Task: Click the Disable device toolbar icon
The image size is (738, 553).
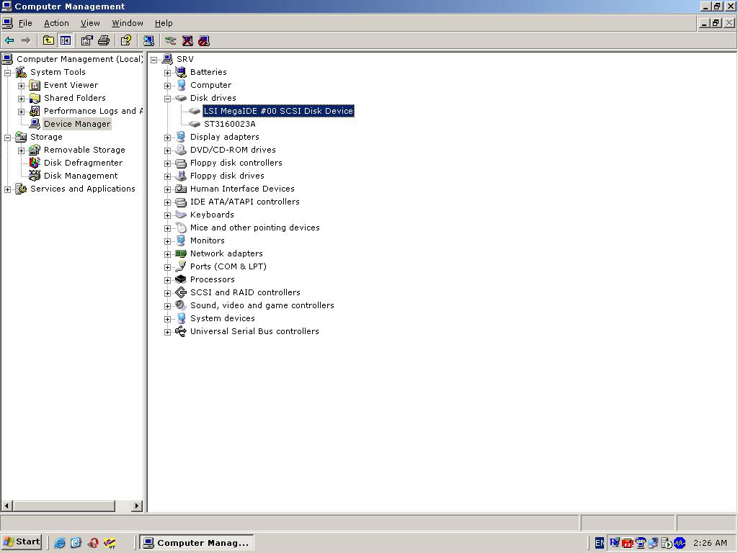Action: pos(204,41)
